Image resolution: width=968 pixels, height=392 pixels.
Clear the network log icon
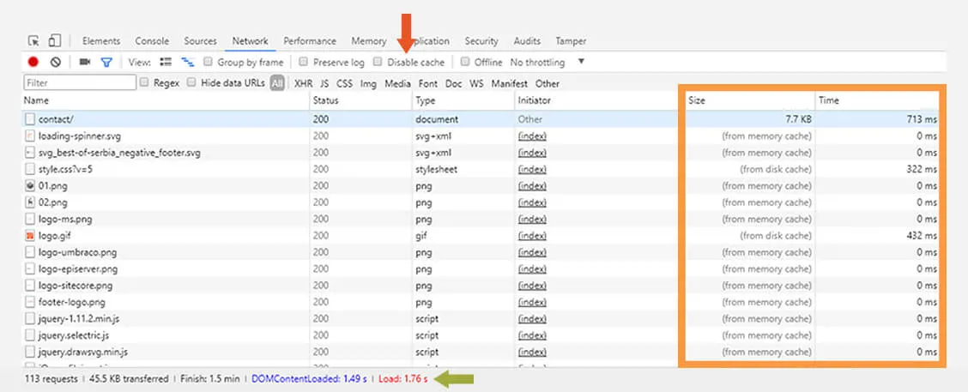[56, 62]
